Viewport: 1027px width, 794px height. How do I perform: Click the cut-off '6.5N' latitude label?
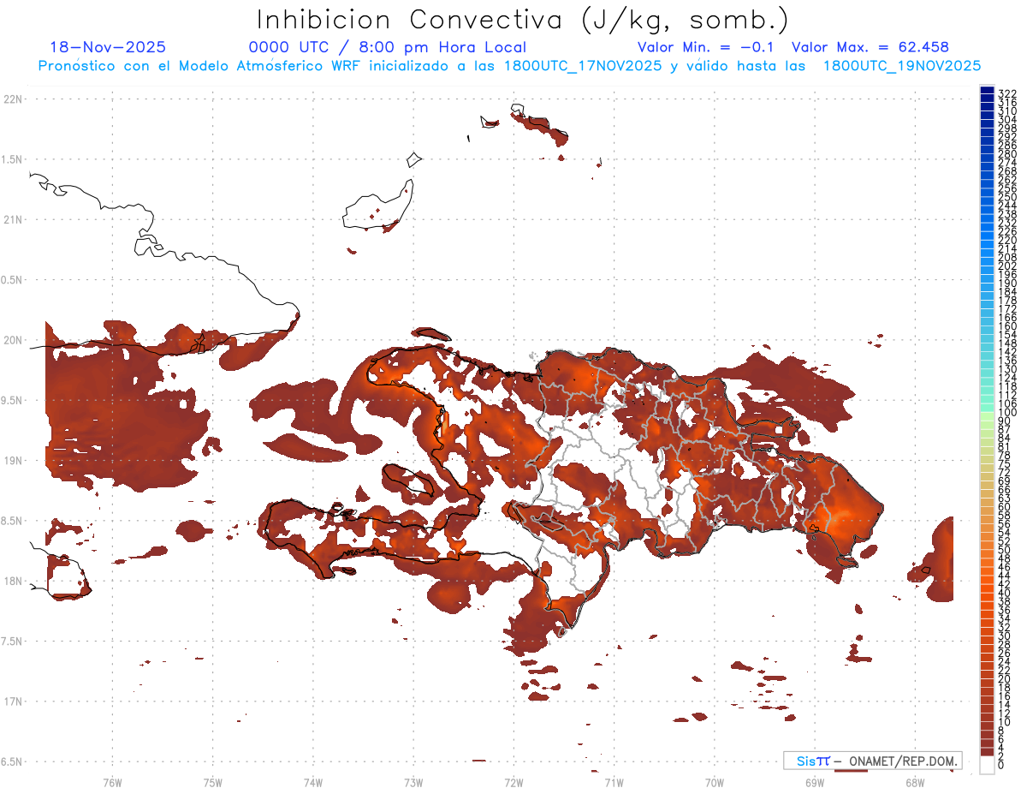click(x=11, y=761)
